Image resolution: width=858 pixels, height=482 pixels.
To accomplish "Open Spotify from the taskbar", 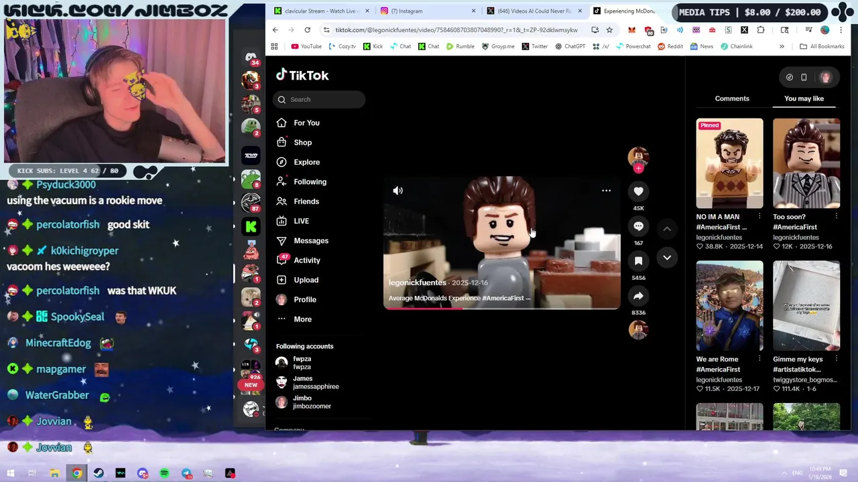I will (164, 473).
